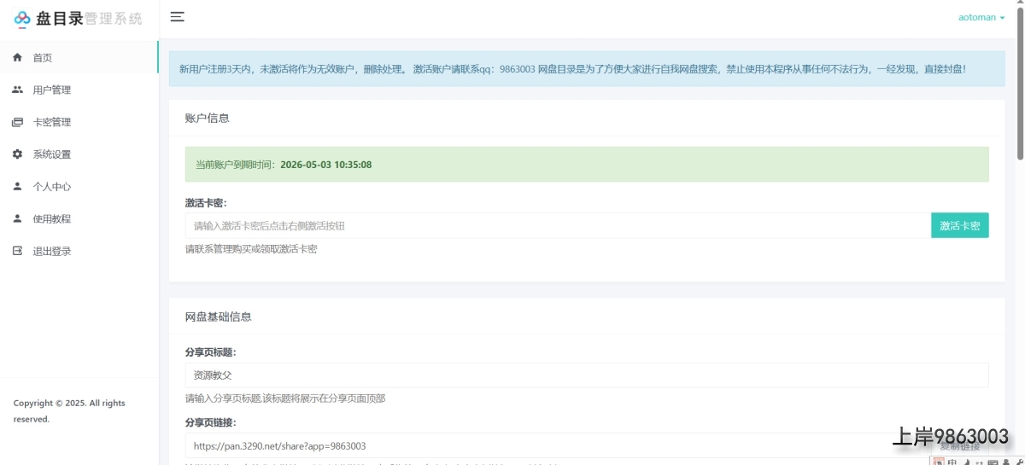The width and height of the screenshot is (1025, 465).
Task: Click the 使用教程 icon in sidebar
Action: [17, 219]
